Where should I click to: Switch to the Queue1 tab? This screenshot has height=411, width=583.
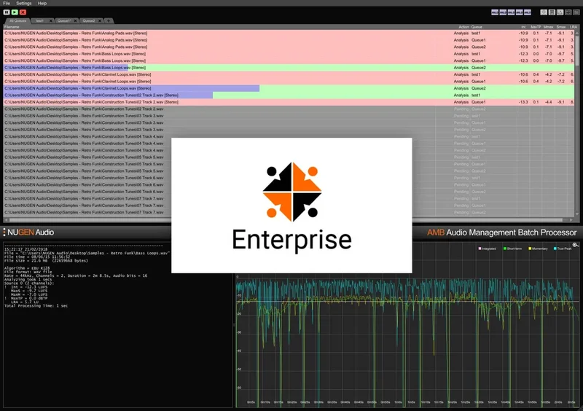point(63,21)
